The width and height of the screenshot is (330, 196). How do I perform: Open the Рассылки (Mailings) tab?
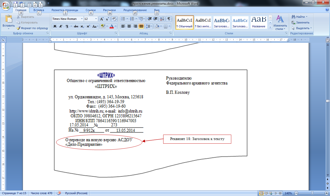pyautogui.click(x=109, y=10)
